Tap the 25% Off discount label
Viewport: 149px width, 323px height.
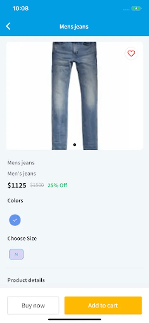click(x=57, y=185)
